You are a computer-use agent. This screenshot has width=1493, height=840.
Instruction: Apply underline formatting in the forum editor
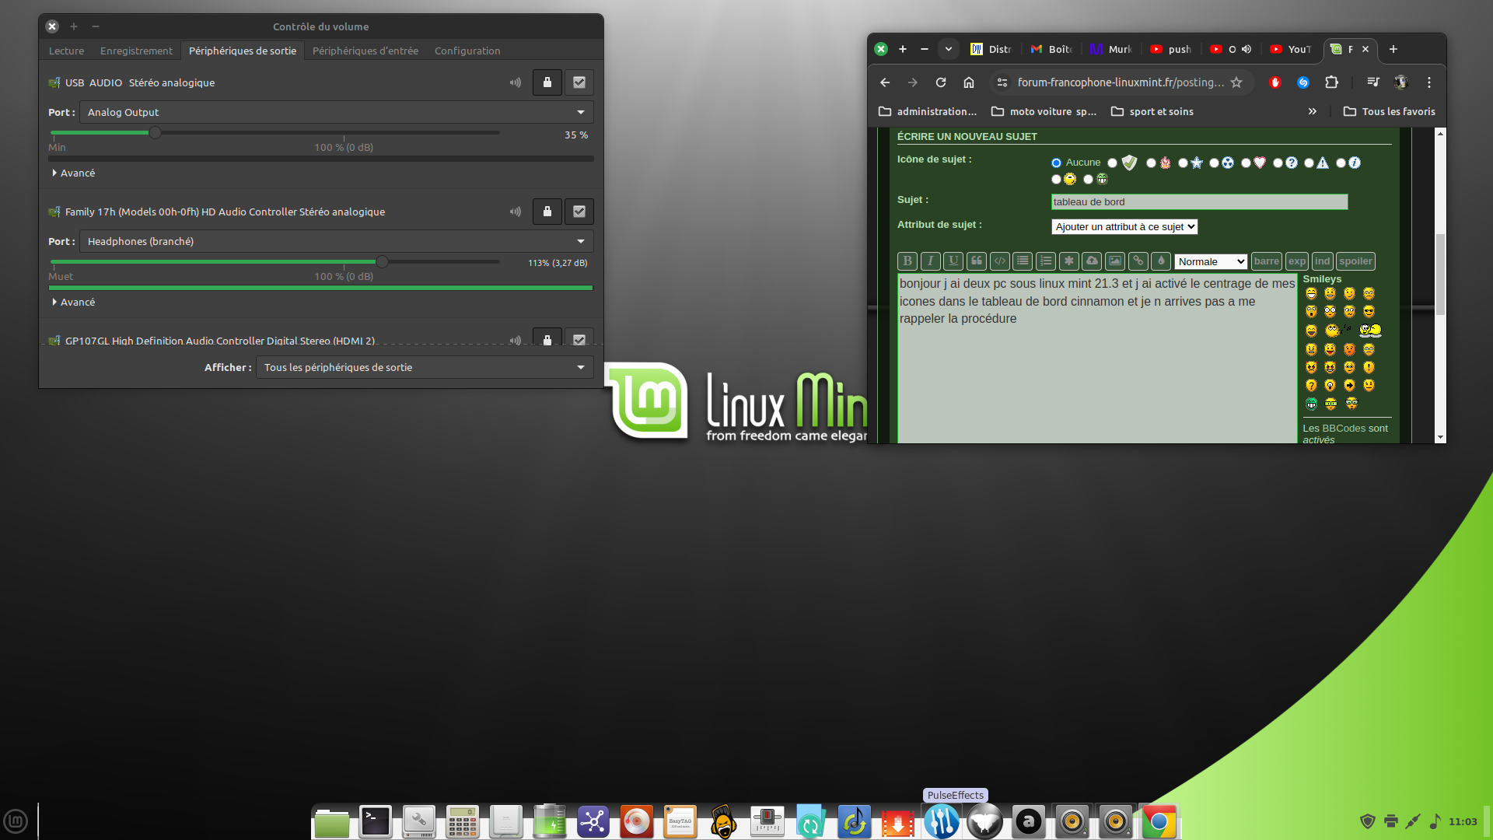click(x=953, y=261)
